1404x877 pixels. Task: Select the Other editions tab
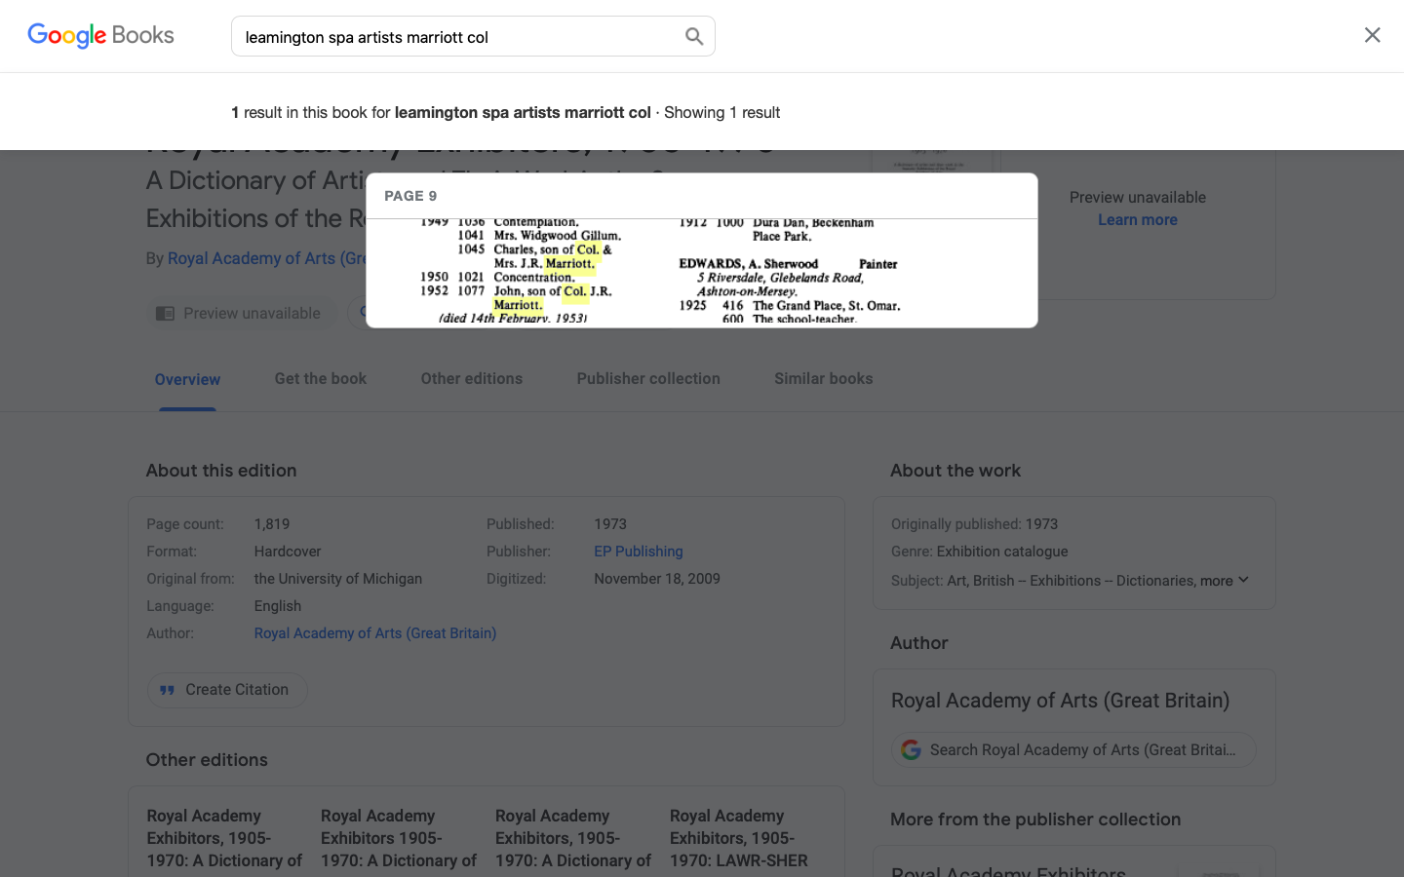(x=471, y=379)
